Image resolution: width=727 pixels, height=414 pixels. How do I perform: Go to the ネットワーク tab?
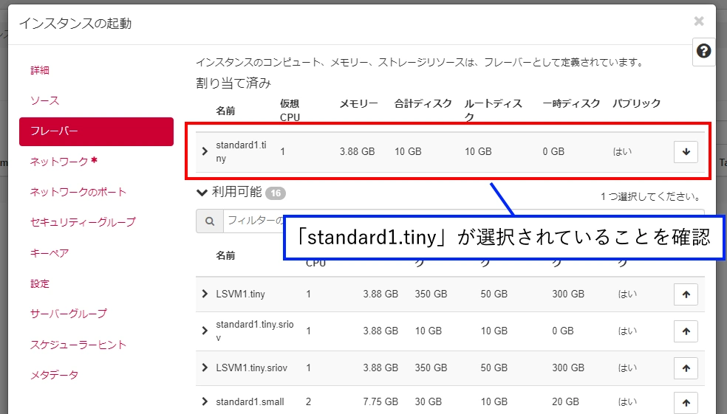point(59,161)
